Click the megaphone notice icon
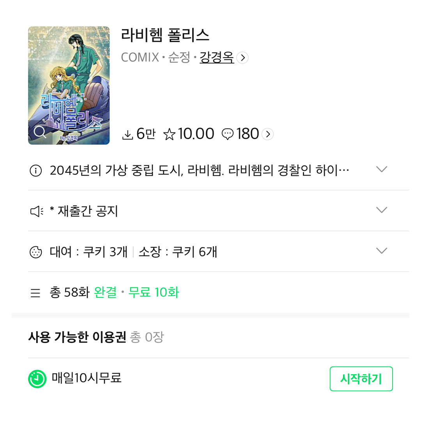 37,211
